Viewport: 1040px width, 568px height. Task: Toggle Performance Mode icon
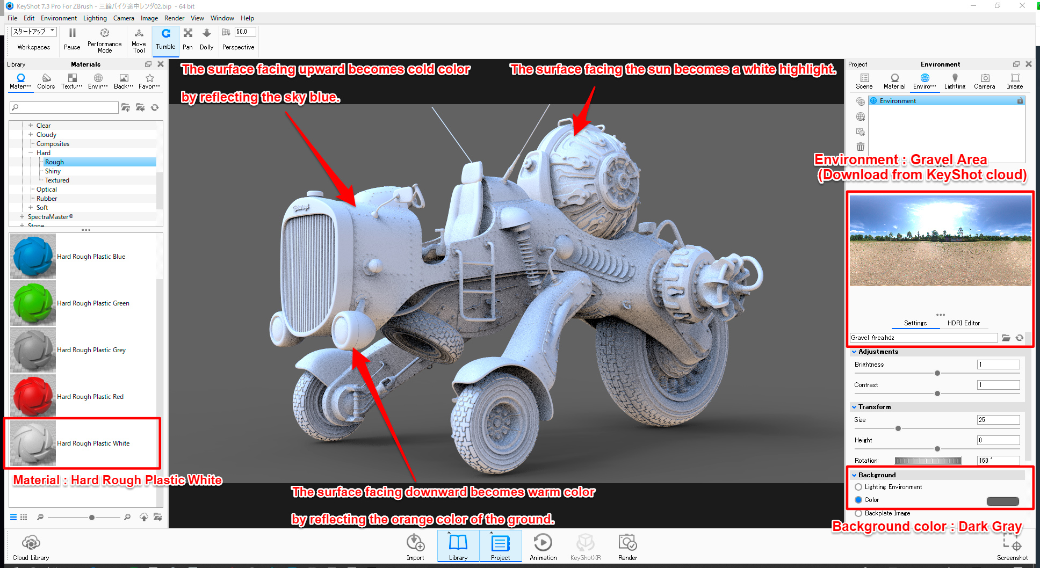(x=105, y=33)
